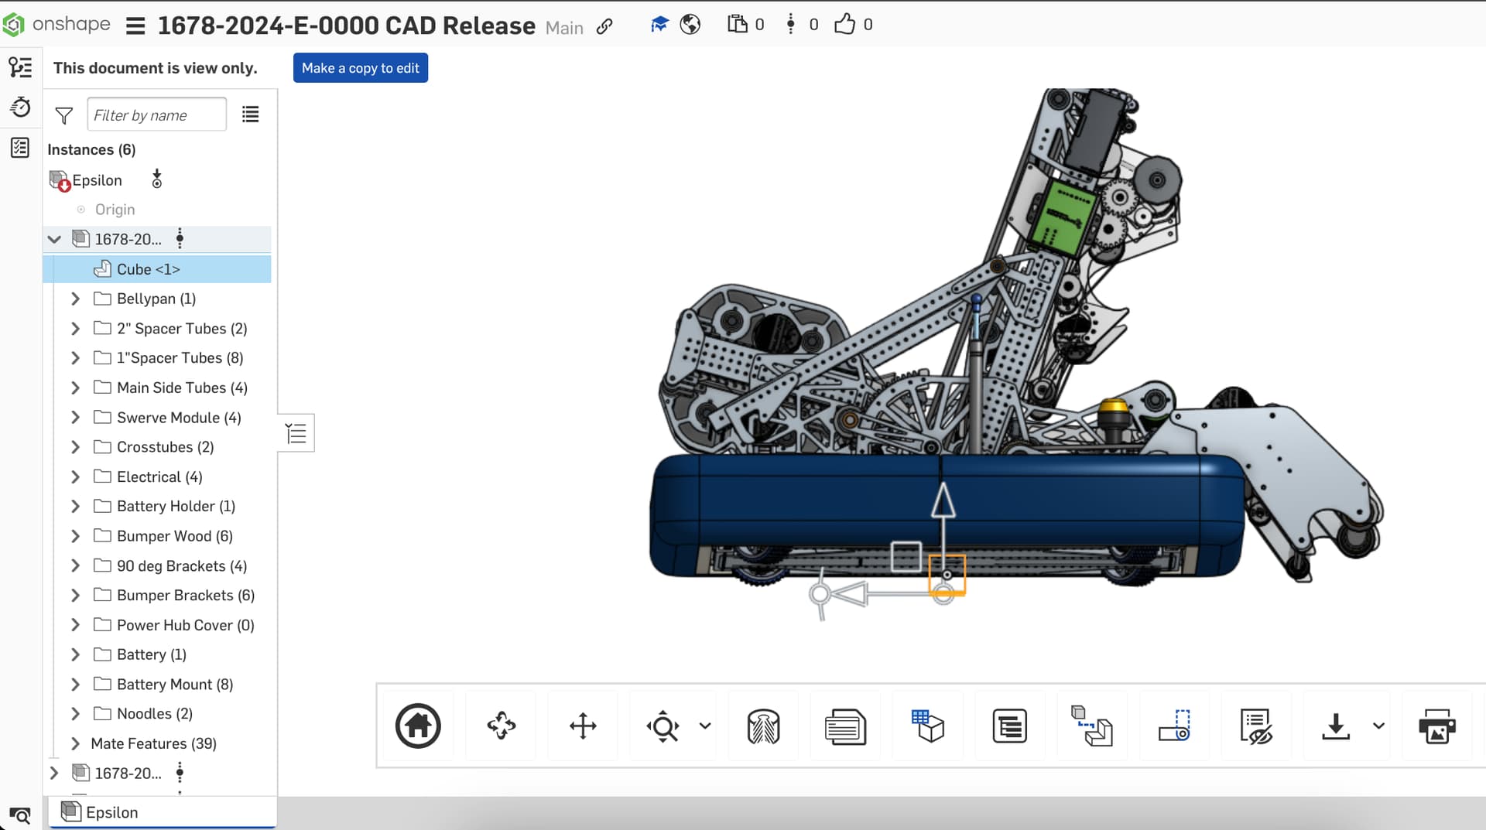Click the Onshape logo
1486x830 pixels.
[x=56, y=25]
